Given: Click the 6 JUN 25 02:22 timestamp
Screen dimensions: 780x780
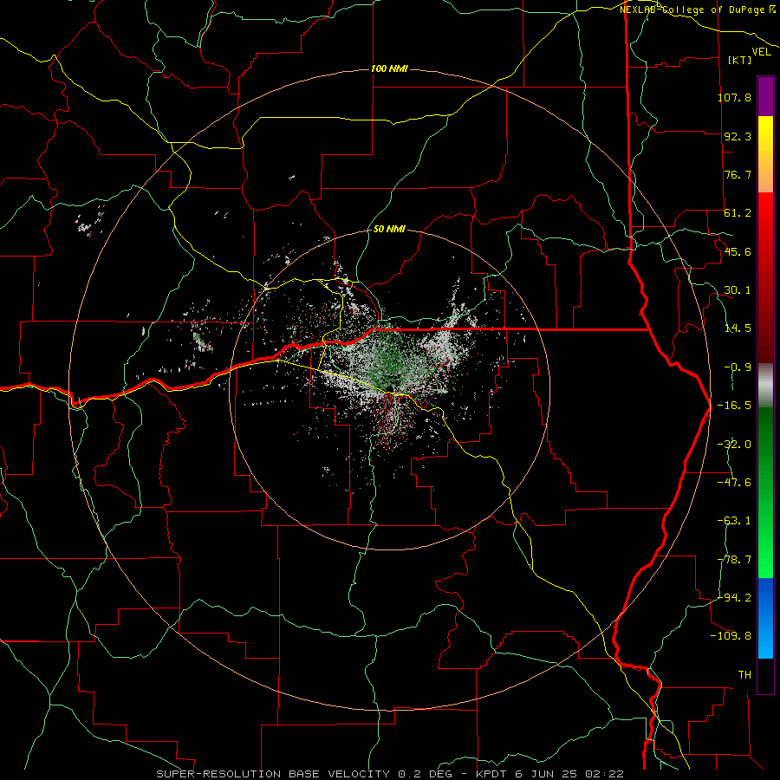Looking at the screenshot, I should tap(569, 774).
